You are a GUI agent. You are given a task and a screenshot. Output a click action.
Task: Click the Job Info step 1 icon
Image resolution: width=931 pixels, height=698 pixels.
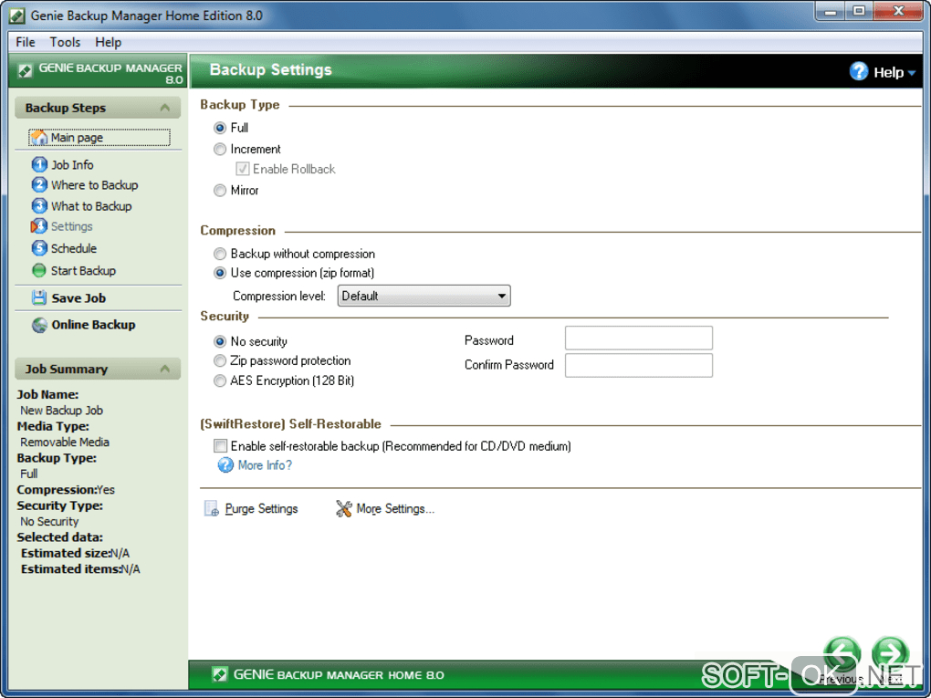39,164
